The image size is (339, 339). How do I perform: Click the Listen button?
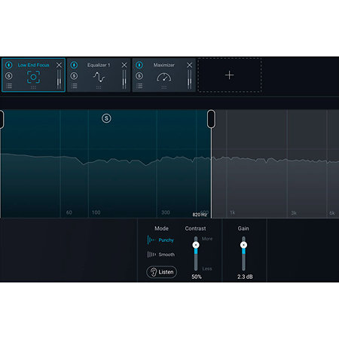pyautogui.click(x=162, y=272)
